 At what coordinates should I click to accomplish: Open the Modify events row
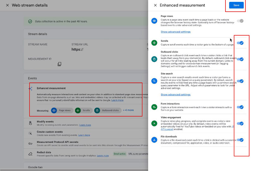[86, 123]
